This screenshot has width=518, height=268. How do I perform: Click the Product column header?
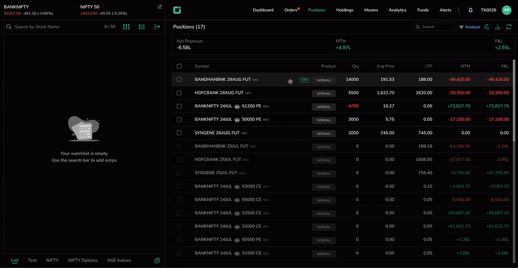328,66
